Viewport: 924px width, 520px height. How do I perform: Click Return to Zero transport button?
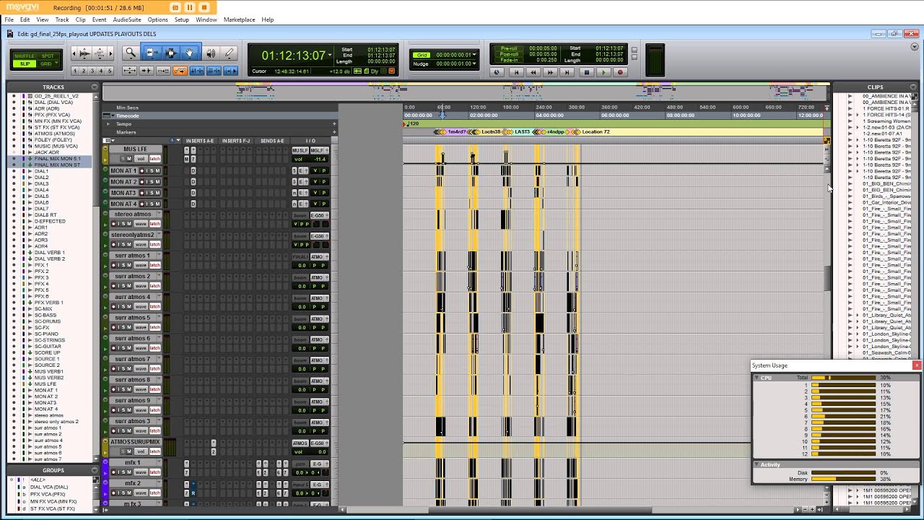[x=515, y=72]
